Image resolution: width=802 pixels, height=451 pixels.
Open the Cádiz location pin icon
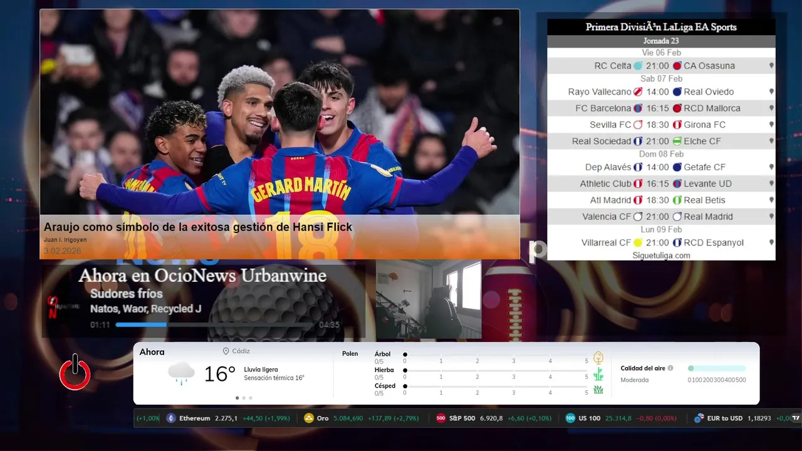(x=226, y=351)
